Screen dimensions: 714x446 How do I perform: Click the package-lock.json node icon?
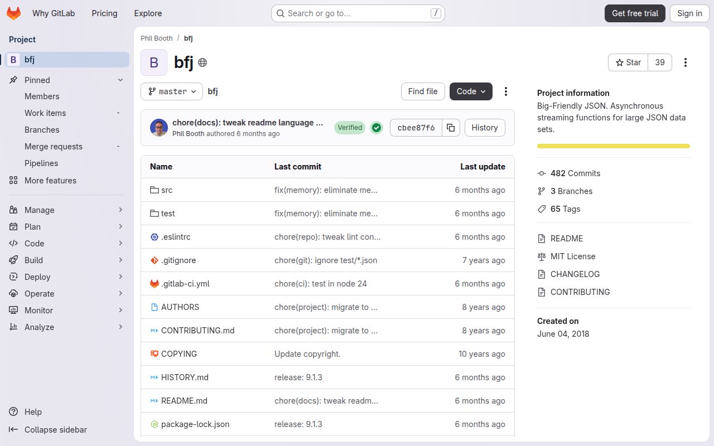click(155, 424)
